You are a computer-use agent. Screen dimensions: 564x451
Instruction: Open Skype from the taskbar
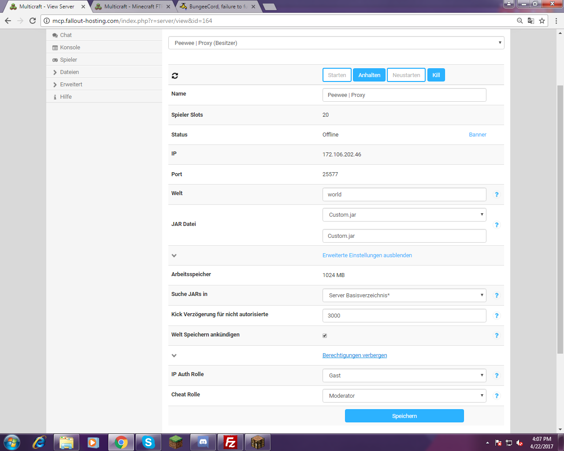pos(148,442)
